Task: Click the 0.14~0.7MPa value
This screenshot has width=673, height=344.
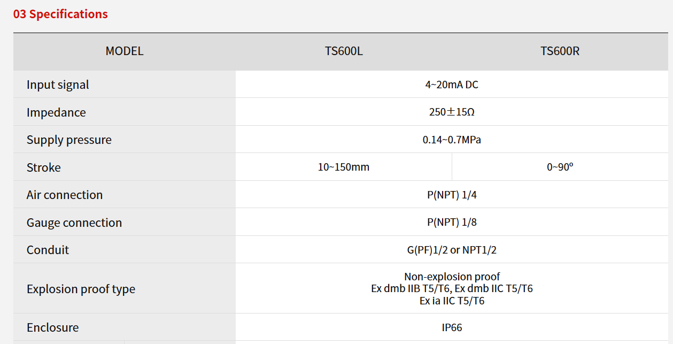Action: [x=452, y=140]
